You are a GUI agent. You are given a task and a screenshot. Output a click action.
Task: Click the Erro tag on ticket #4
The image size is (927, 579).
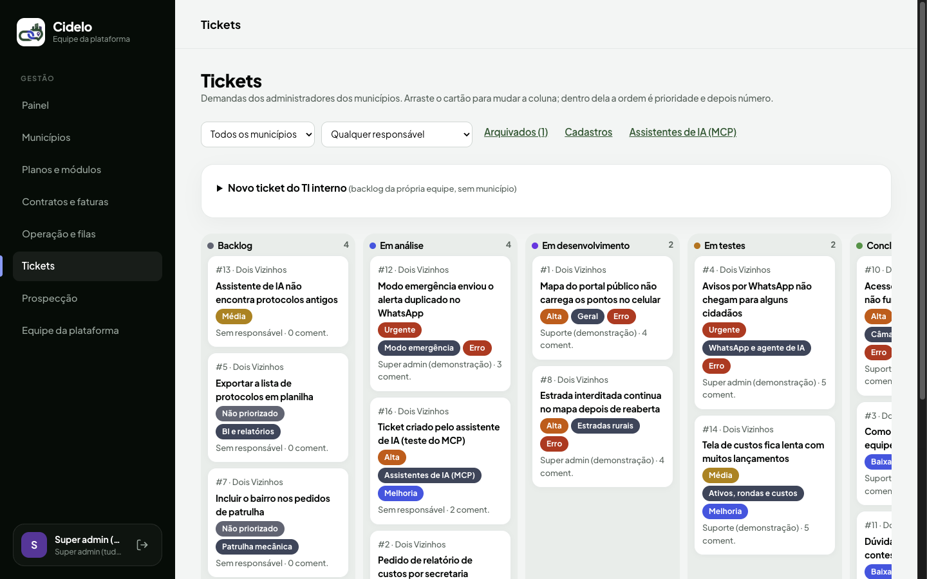click(x=716, y=366)
